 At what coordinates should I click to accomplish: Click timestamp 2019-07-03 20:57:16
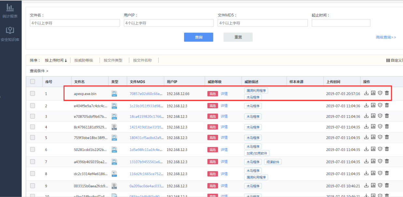pos(343,94)
